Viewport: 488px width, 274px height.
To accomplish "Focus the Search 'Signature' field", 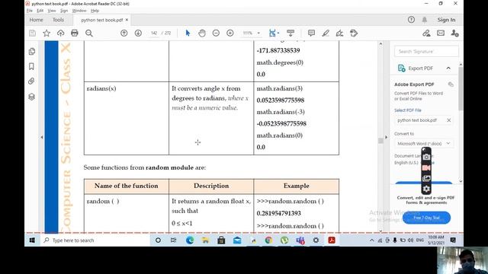I will (x=426, y=51).
